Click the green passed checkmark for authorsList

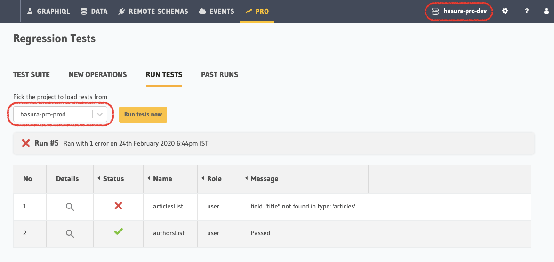[118, 232]
